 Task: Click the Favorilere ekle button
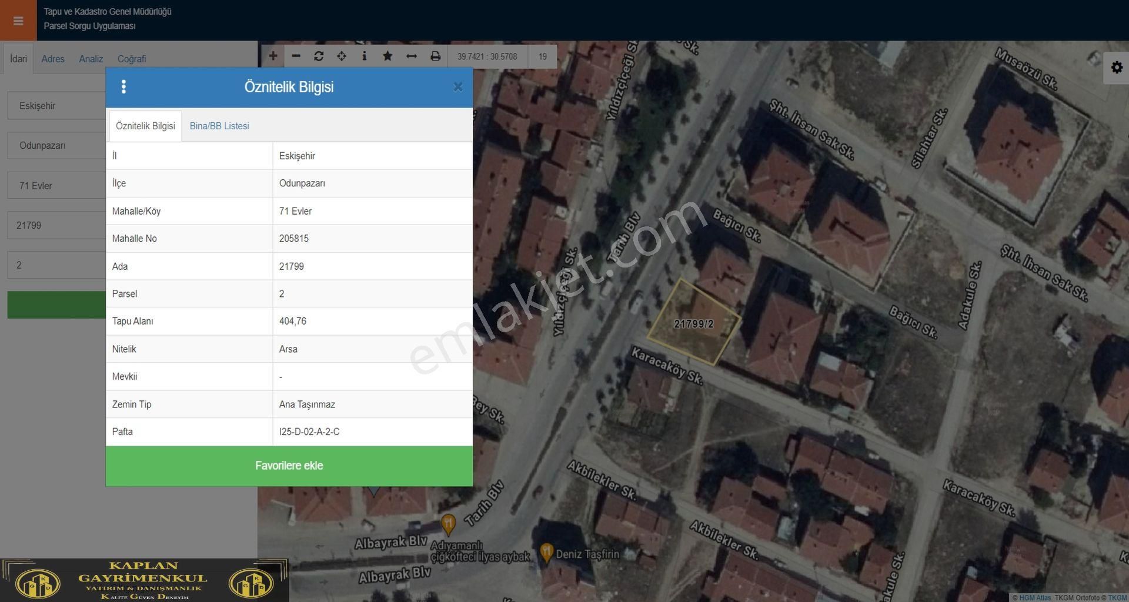(289, 466)
